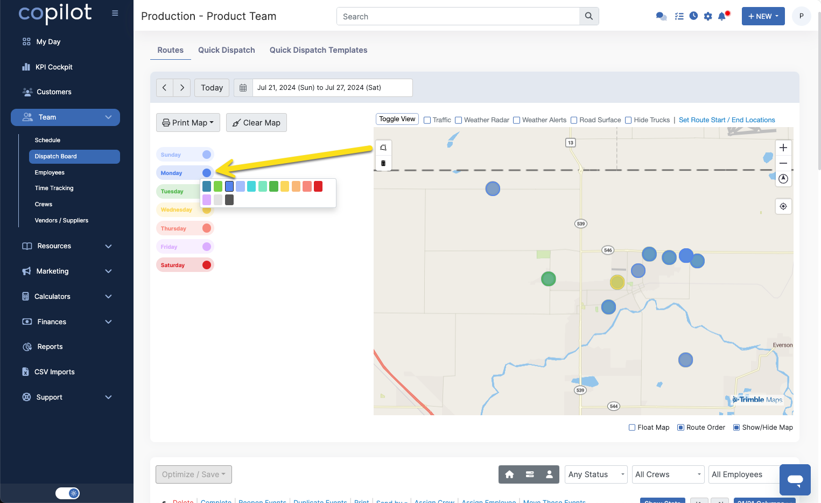Image resolution: width=821 pixels, height=503 pixels.
Task: Select the map polygon draw tool
Action: tap(383, 148)
